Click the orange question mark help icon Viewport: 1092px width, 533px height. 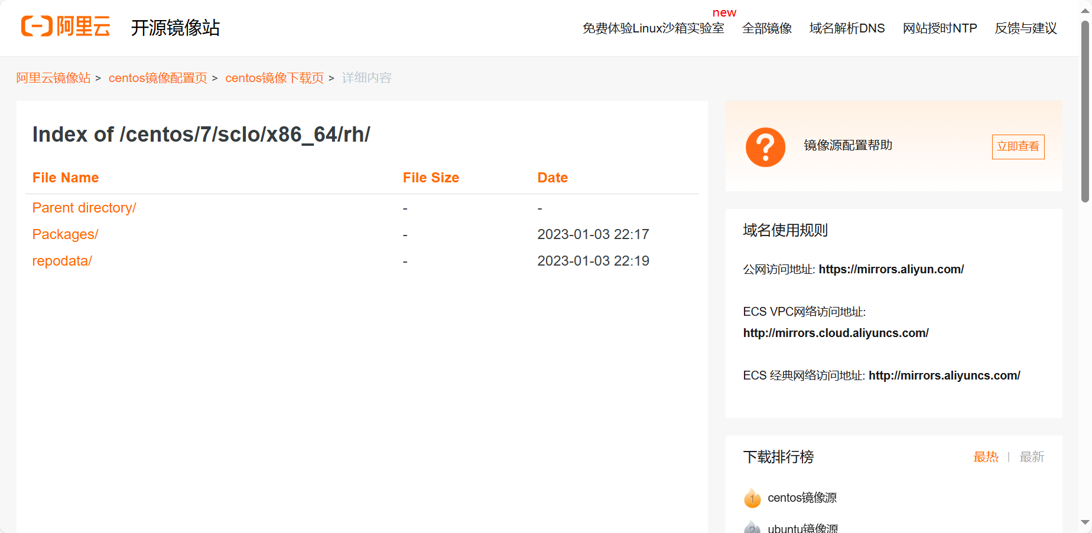point(765,147)
